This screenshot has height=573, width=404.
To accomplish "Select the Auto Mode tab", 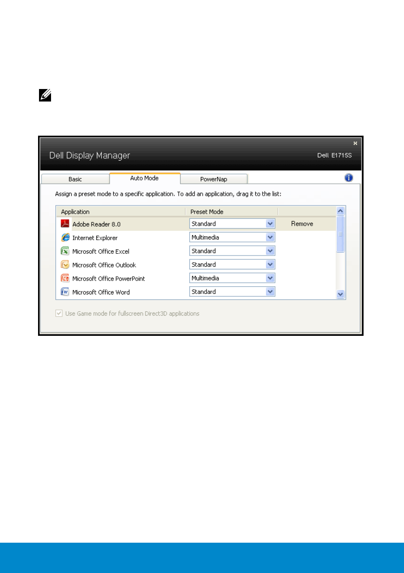I will click(x=144, y=178).
